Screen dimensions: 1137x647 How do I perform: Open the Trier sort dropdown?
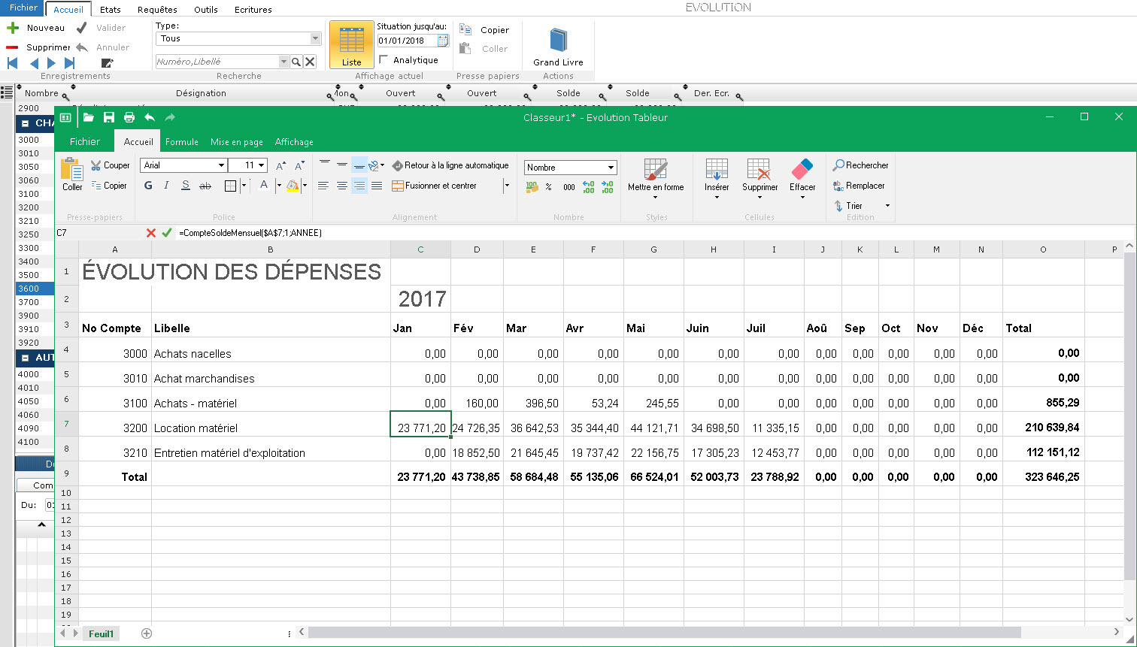pos(887,206)
